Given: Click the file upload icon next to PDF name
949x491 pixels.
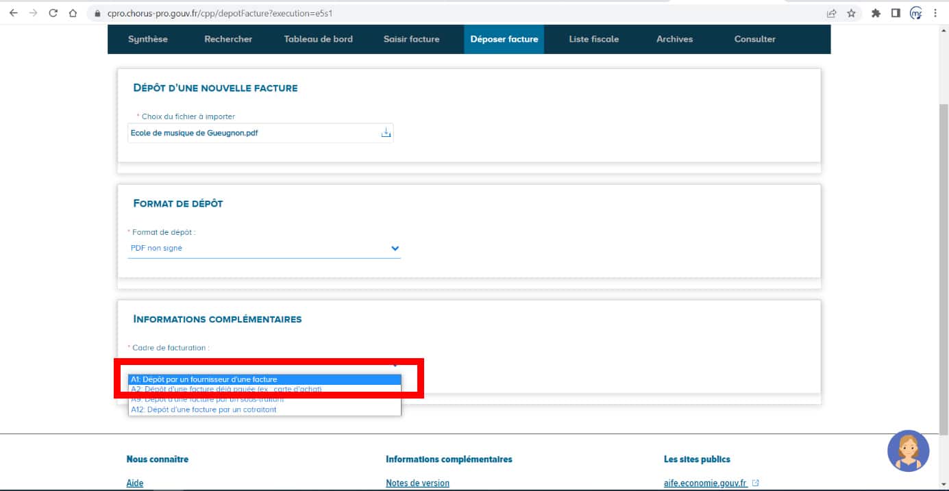Looking at the screenshot, I should [x=386, y=133].
